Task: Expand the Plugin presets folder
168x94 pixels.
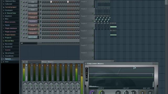Action: click(x=10, y=32)
